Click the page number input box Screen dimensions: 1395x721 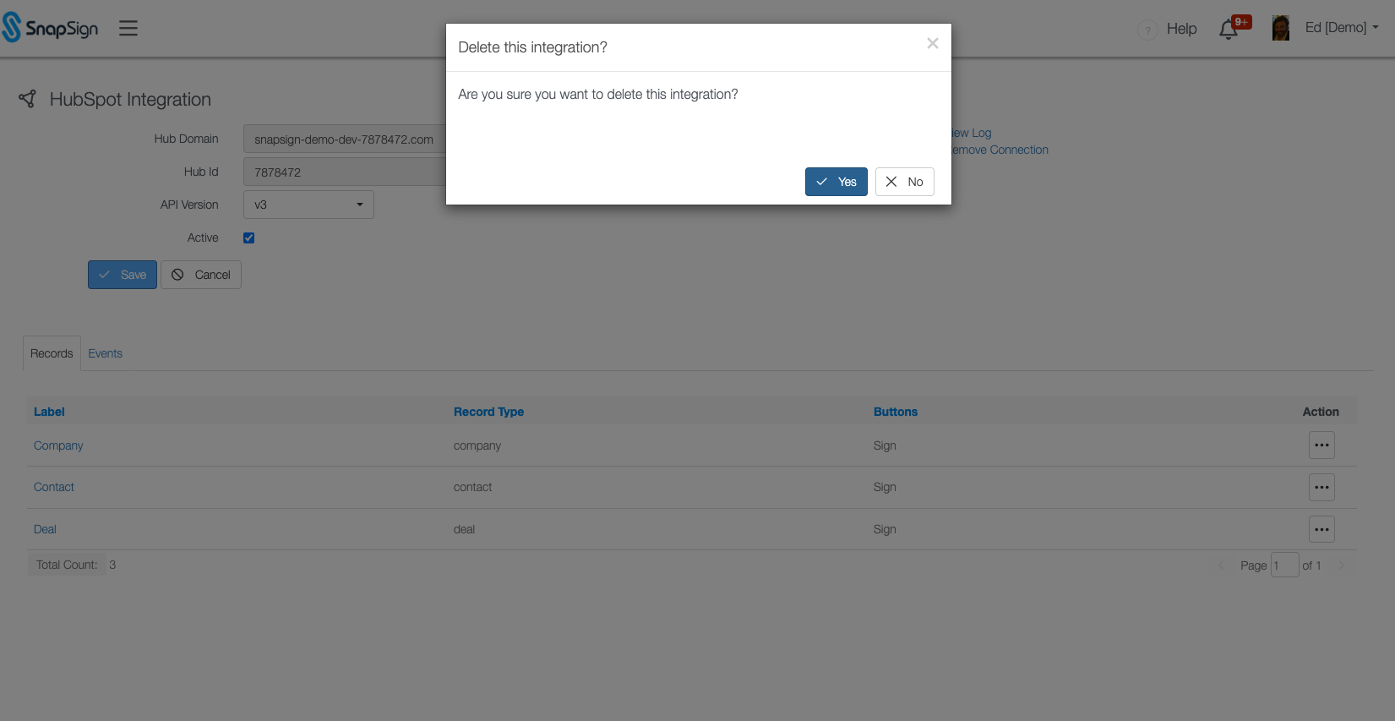1284,565
